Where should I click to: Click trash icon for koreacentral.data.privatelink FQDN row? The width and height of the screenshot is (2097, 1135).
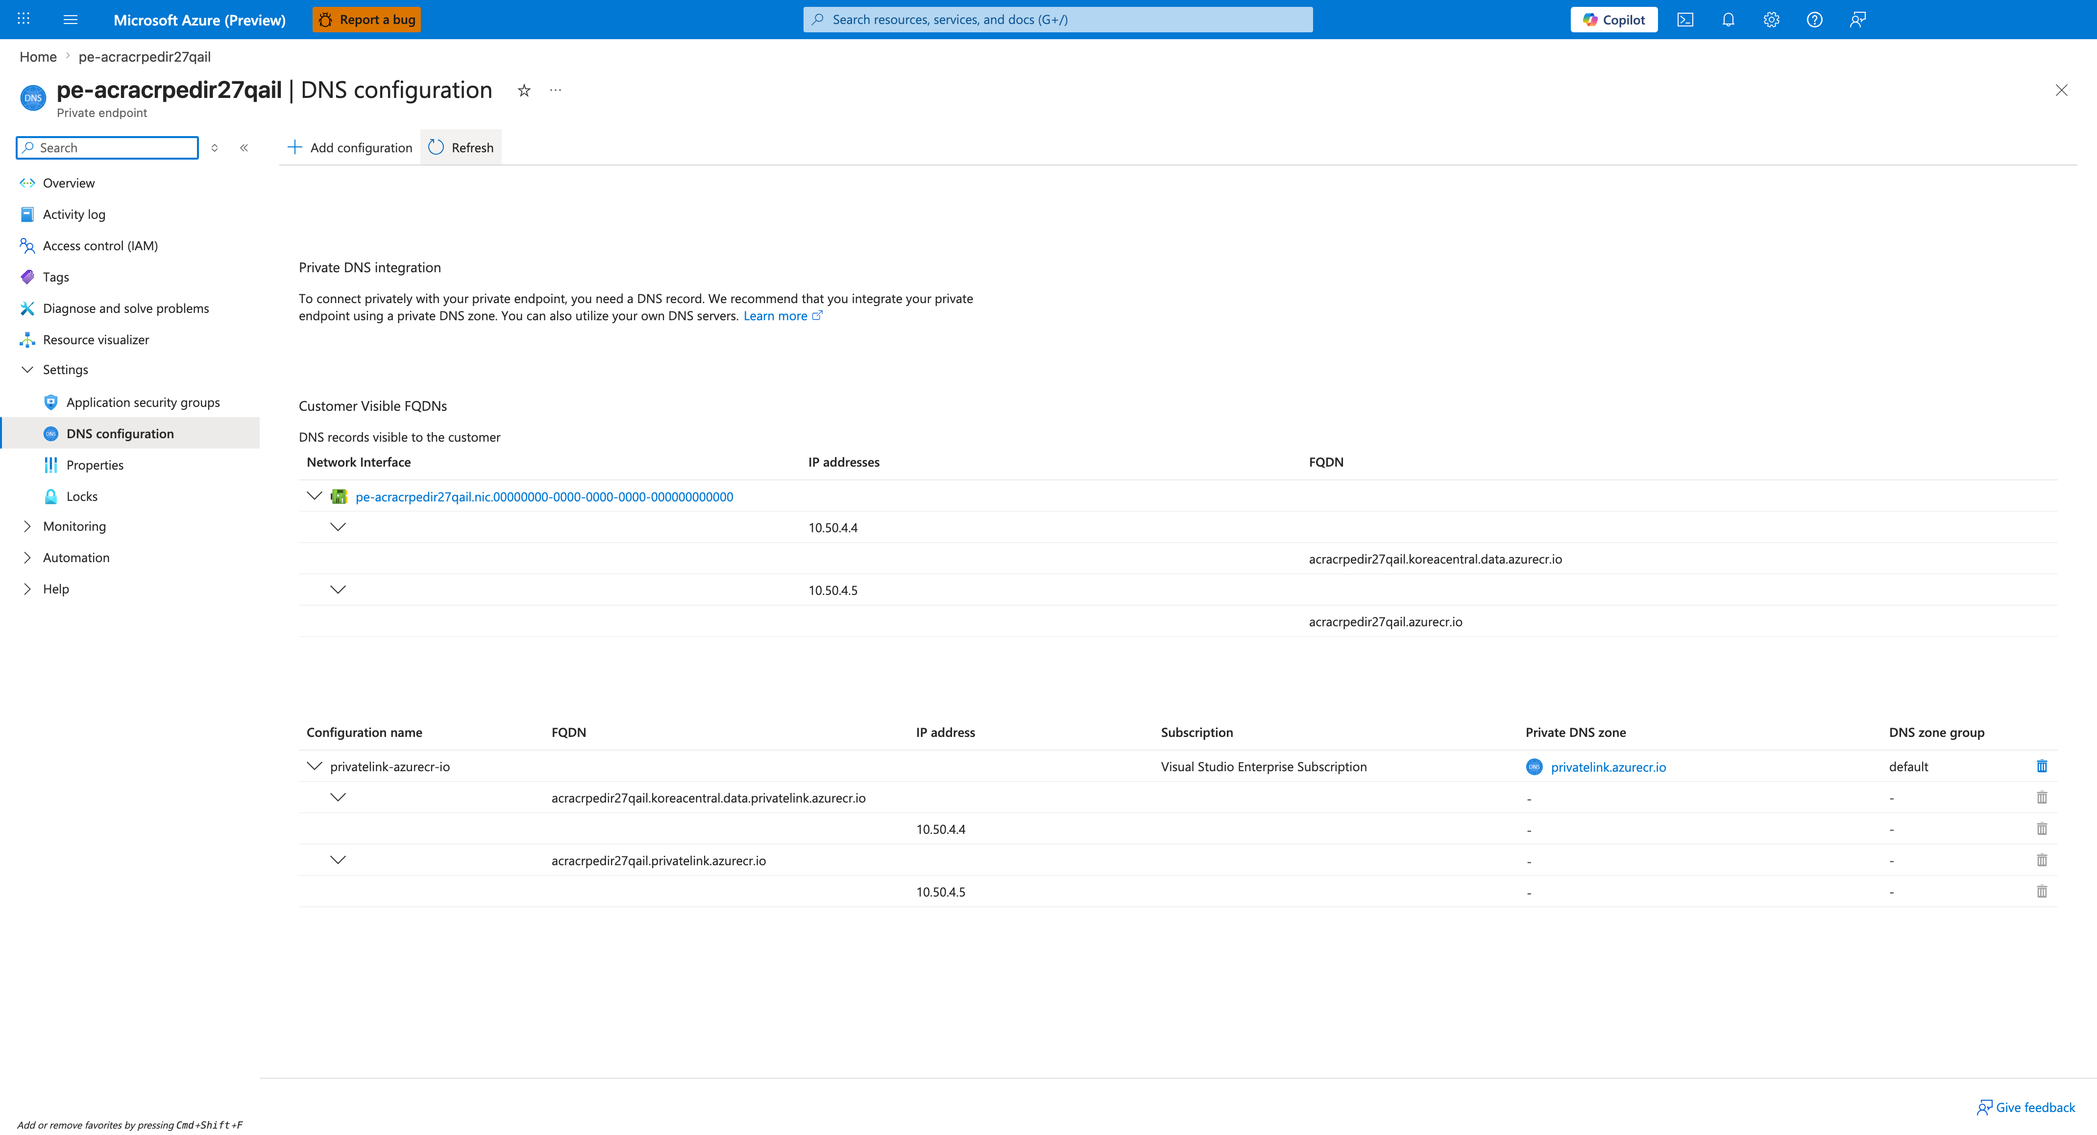[2042, 797]
